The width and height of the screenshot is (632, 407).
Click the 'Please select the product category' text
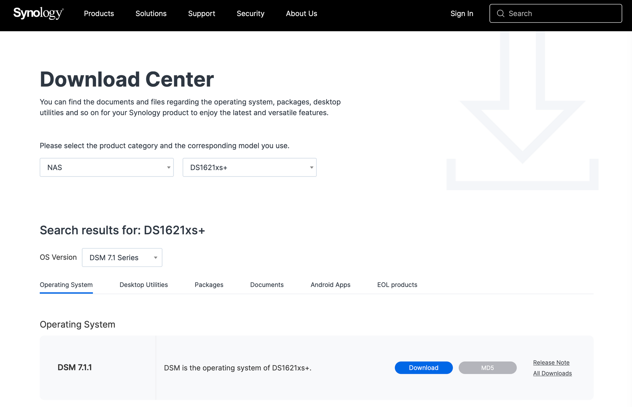click(x=165, y=146)
